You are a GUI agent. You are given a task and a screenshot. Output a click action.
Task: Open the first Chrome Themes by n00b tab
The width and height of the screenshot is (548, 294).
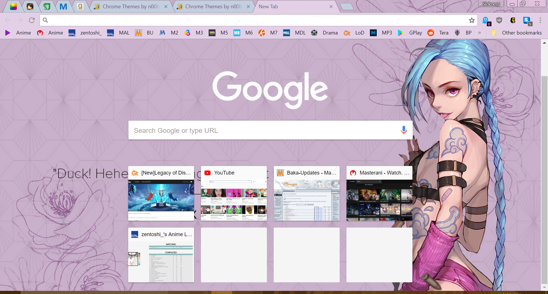point(131,6)
